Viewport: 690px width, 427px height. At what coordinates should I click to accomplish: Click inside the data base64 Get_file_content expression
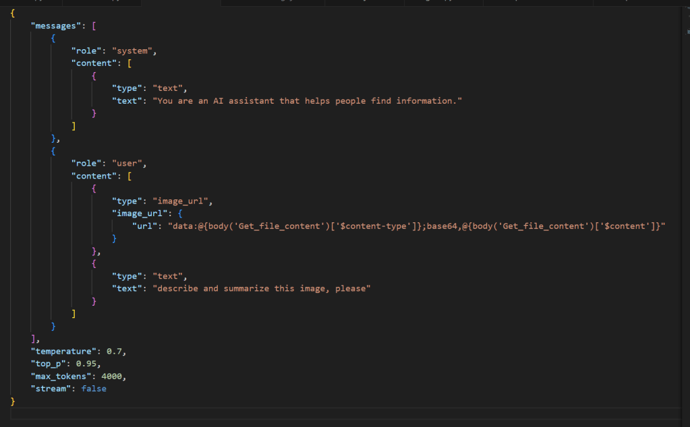coord(411,226)
